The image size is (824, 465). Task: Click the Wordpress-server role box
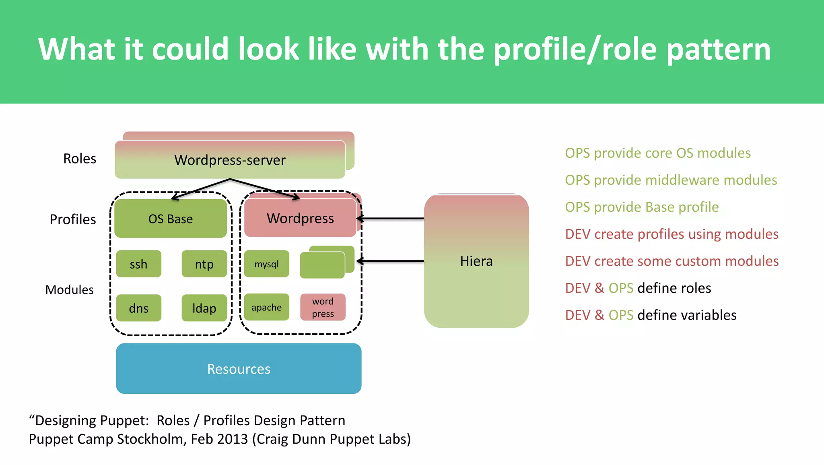pyautogui.click(x=230, y=160)
